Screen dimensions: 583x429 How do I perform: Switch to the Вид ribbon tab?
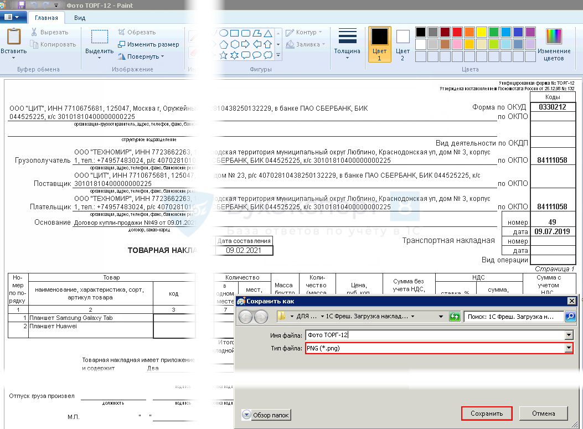[80, 18]
